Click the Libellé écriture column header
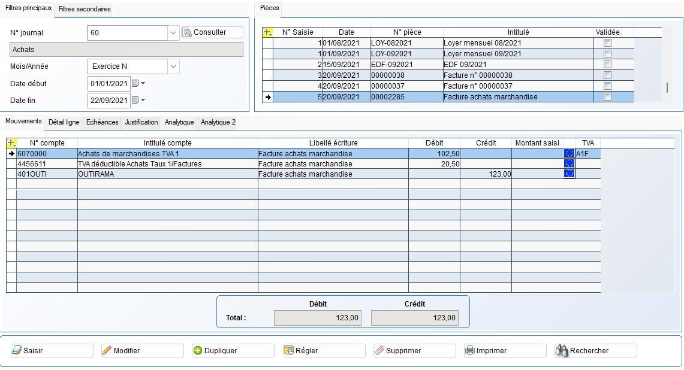Screen dimensions: 684x370 click(x=333, y=143)
